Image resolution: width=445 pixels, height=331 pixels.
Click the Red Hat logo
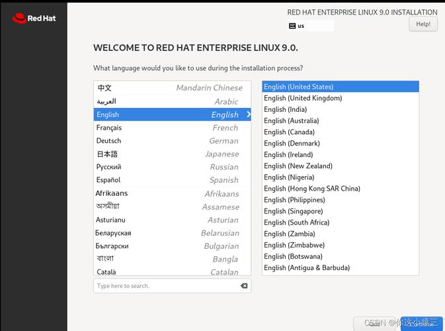coord(34,18)
